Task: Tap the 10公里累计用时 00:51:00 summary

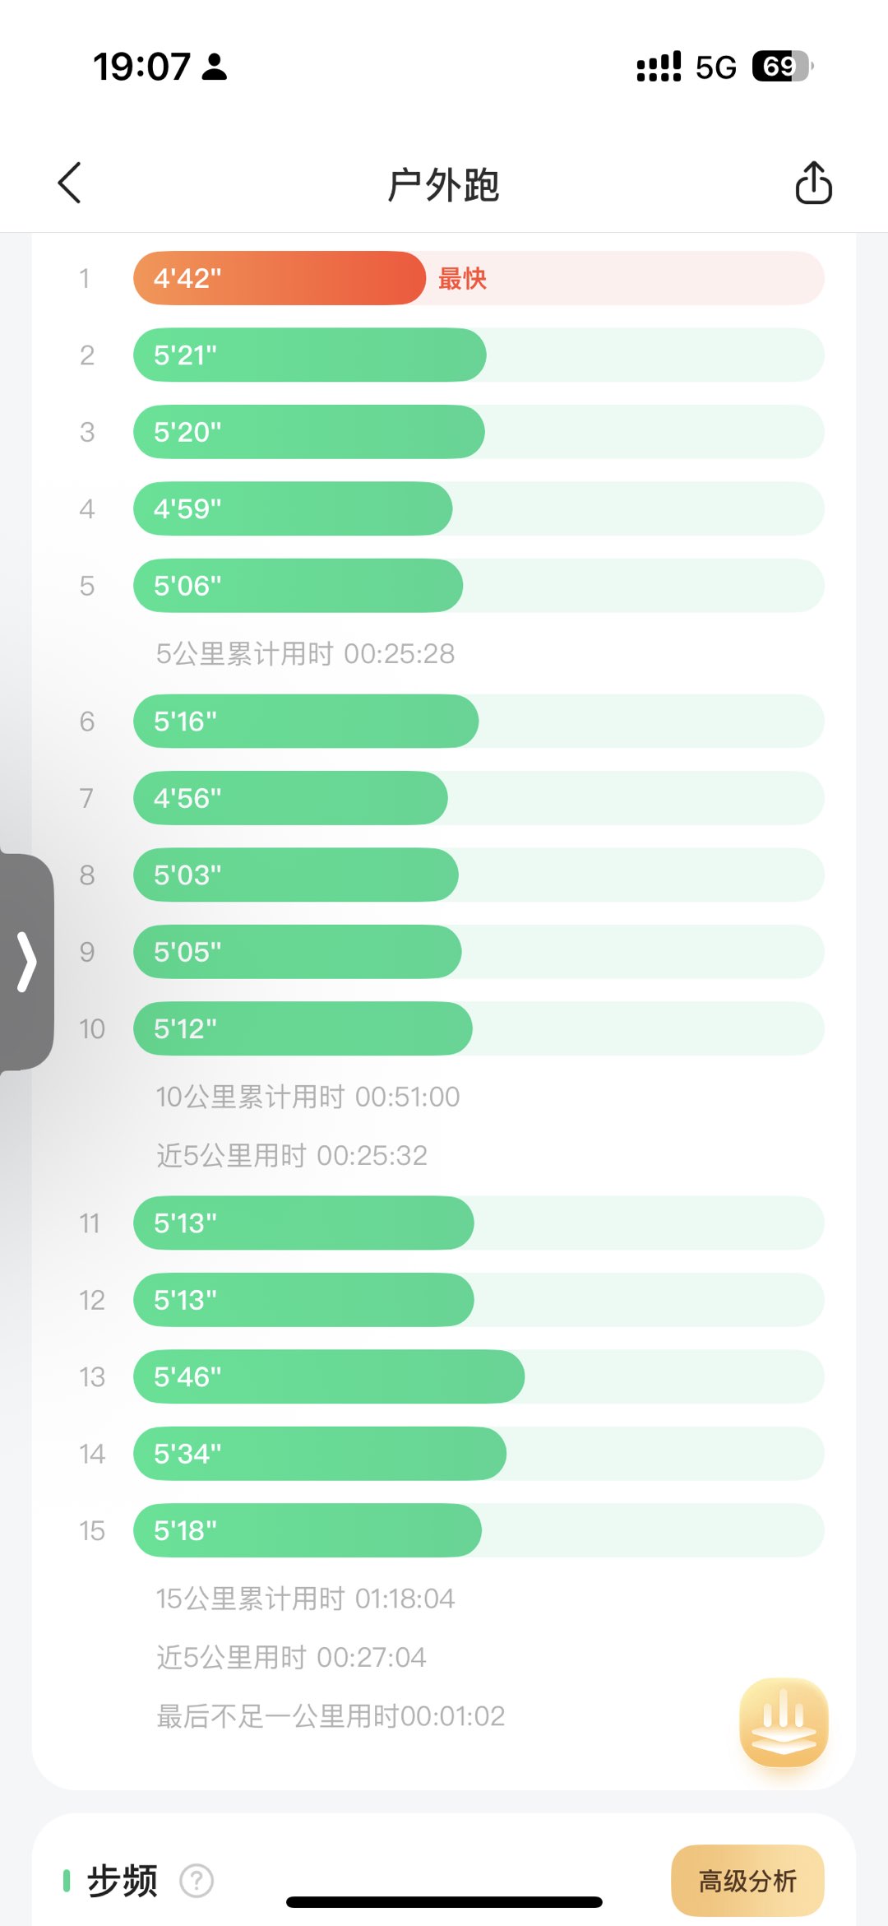Action: coord(308,1097)
